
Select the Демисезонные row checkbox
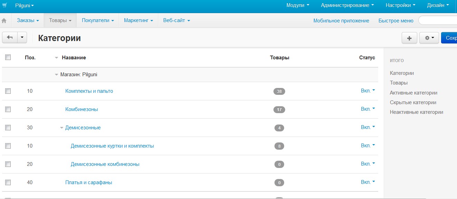pyautogui.click(x=8, y=128)
